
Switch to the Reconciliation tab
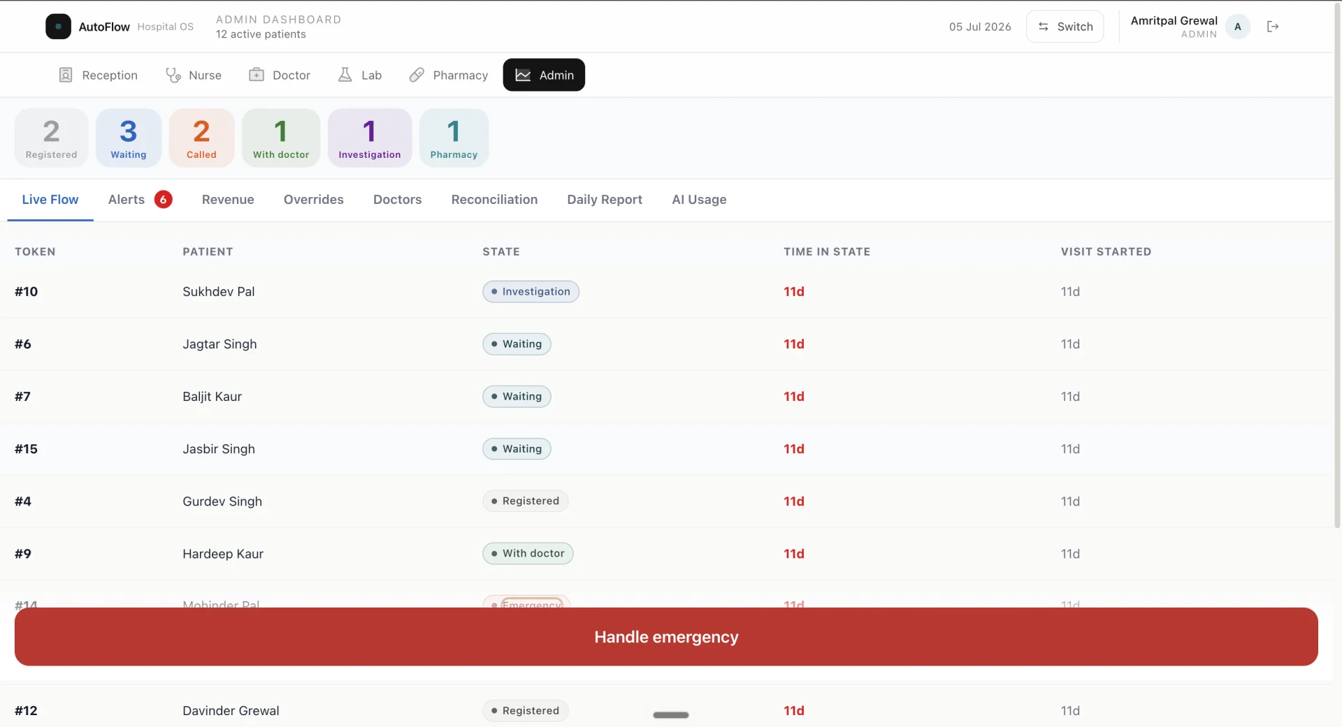pyautogui.click(x=494, y=200)
